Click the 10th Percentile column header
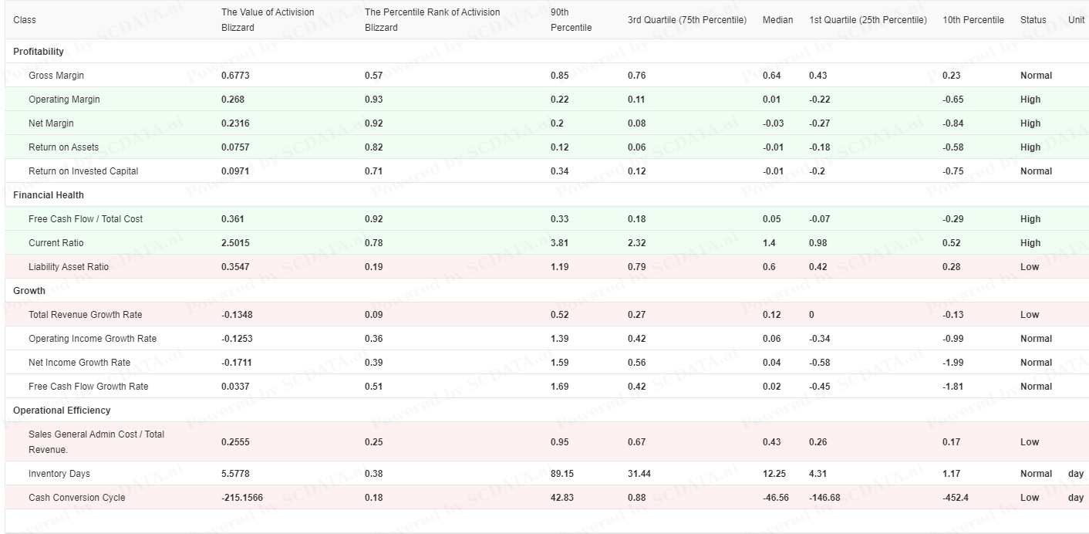 (973, 19)
